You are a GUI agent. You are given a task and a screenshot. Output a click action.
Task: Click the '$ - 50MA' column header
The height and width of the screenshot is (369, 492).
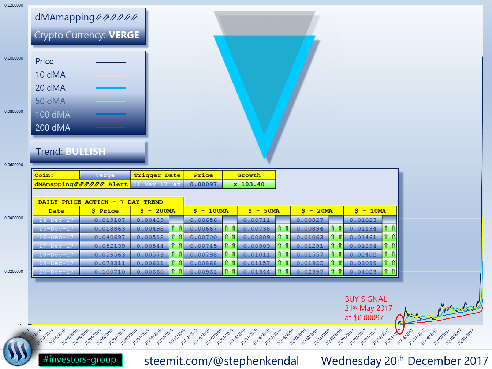[x=264, y=211]
